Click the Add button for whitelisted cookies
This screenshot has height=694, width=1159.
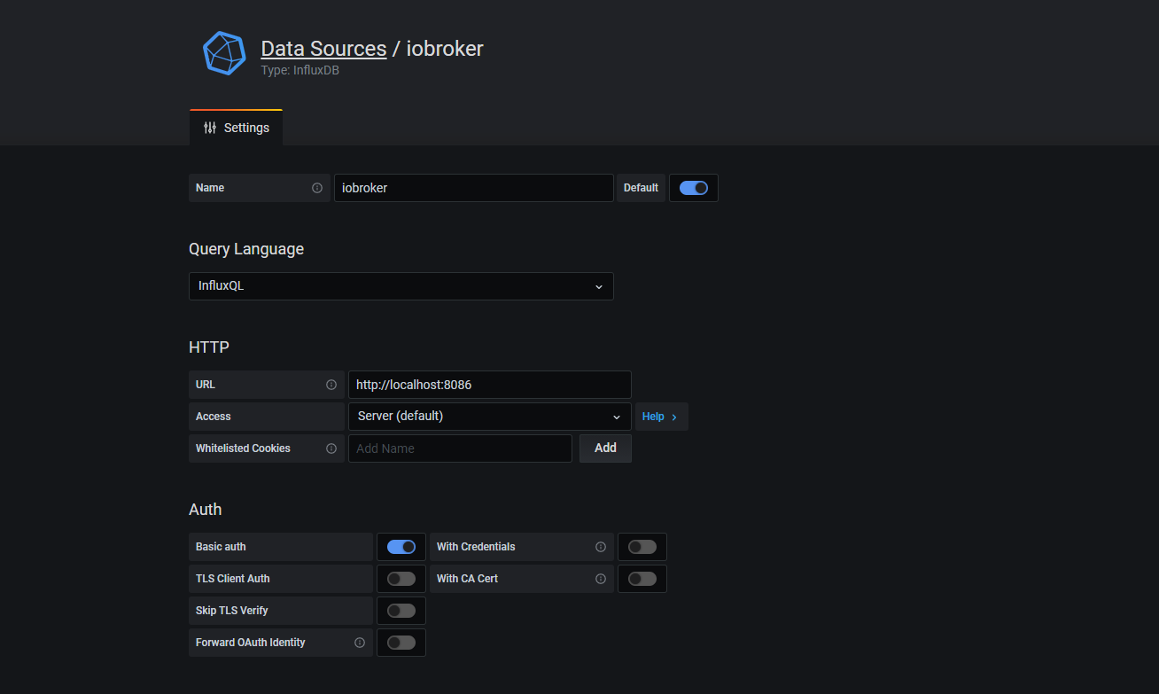(605, 448)
